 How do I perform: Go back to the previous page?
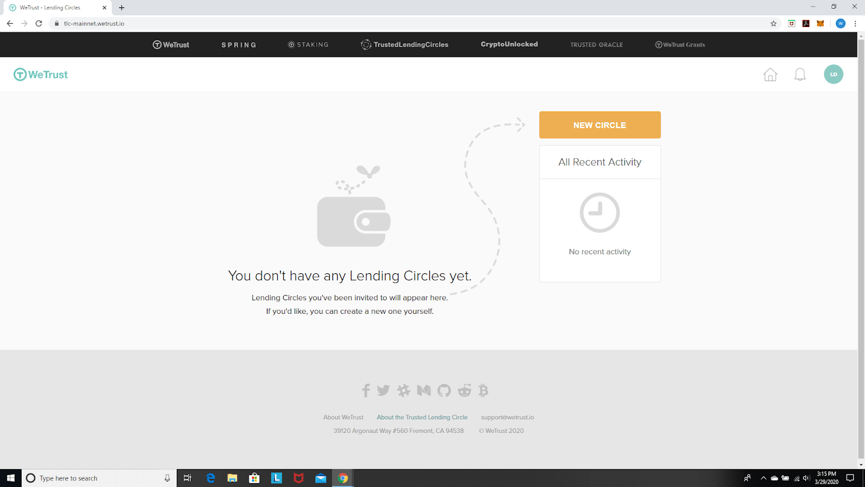click(10, 23)
